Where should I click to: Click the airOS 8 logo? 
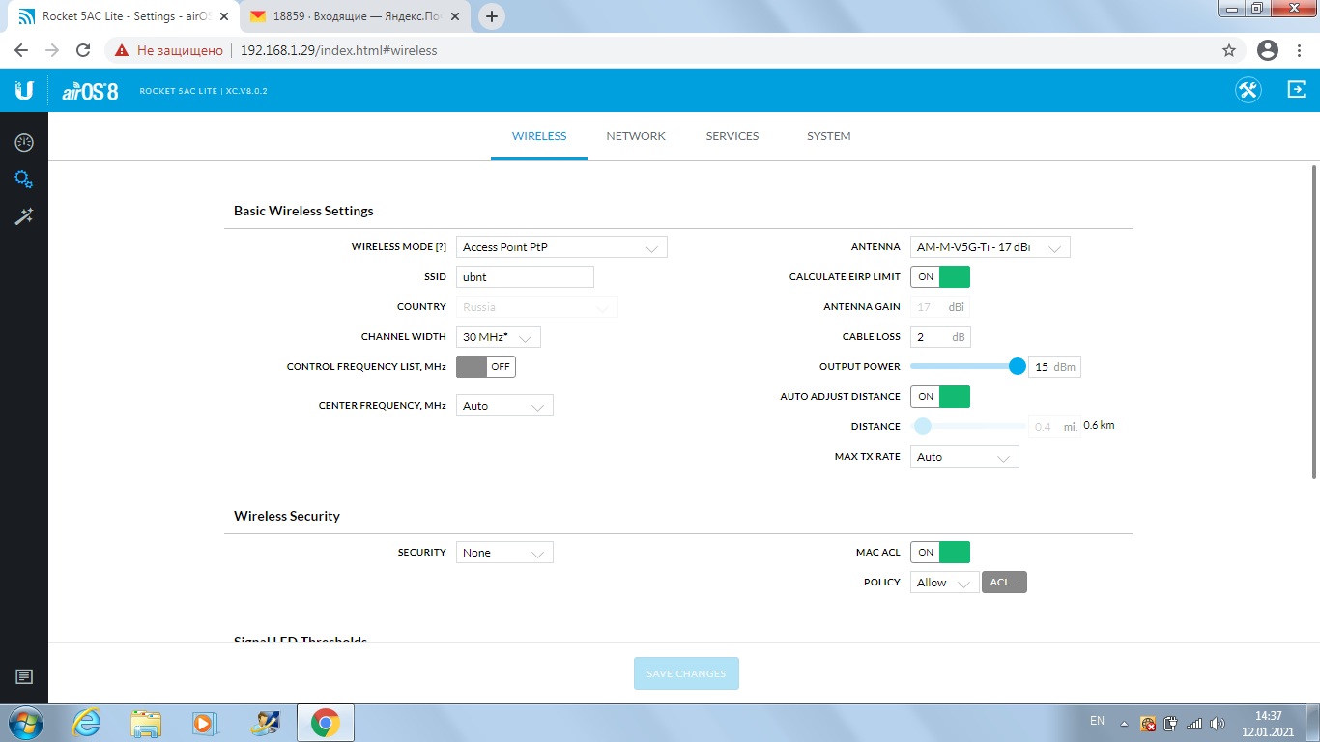[x=90, y=91]
